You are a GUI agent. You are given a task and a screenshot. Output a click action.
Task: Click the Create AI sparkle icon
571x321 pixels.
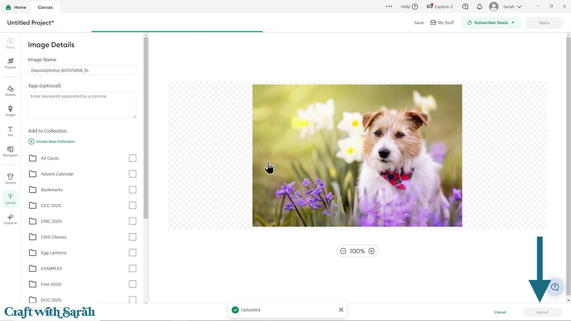[10, 219]
